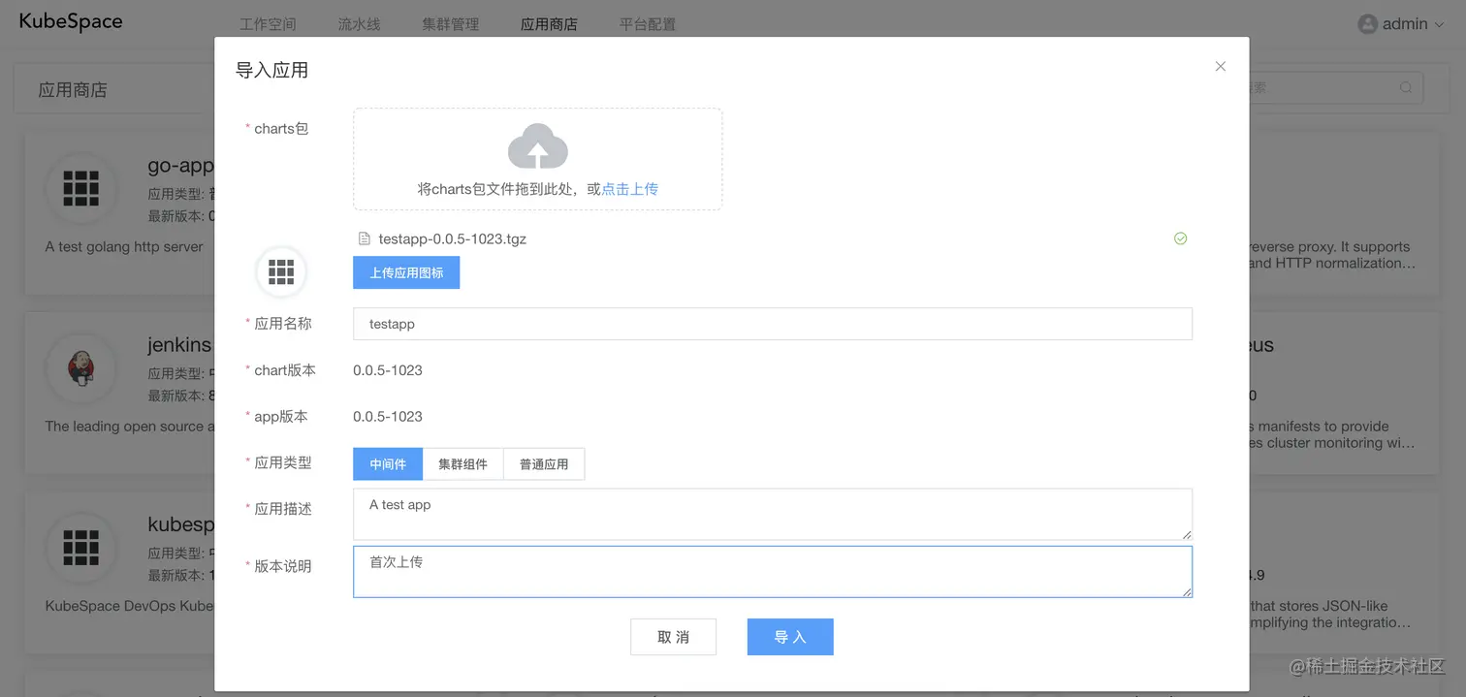
Task: Click the 上传应用图标 button
Action: pyautogui.click(x=406, y=272)
